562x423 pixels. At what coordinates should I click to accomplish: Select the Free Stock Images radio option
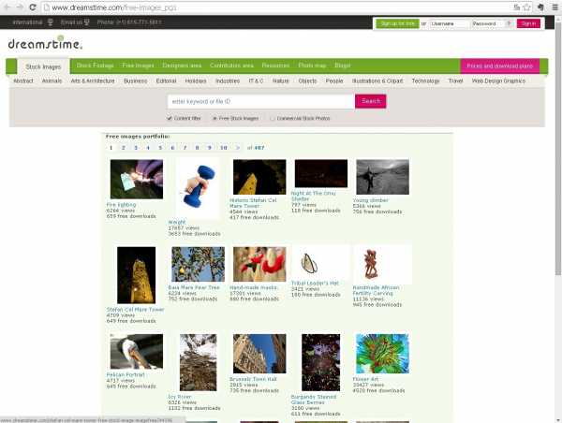pos(214,118)
